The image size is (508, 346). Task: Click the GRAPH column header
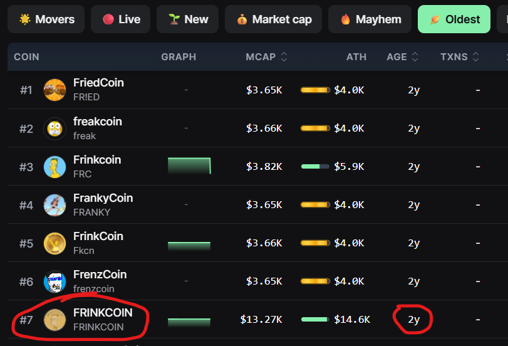(179, 57)
